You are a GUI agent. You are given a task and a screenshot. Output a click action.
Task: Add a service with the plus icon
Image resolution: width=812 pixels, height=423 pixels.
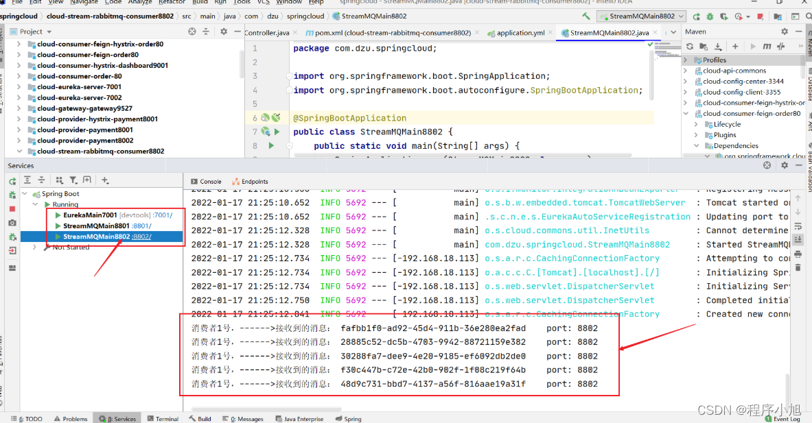(x=105, y=180)
